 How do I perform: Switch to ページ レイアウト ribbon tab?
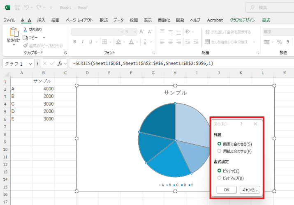[x=79, y=20]
